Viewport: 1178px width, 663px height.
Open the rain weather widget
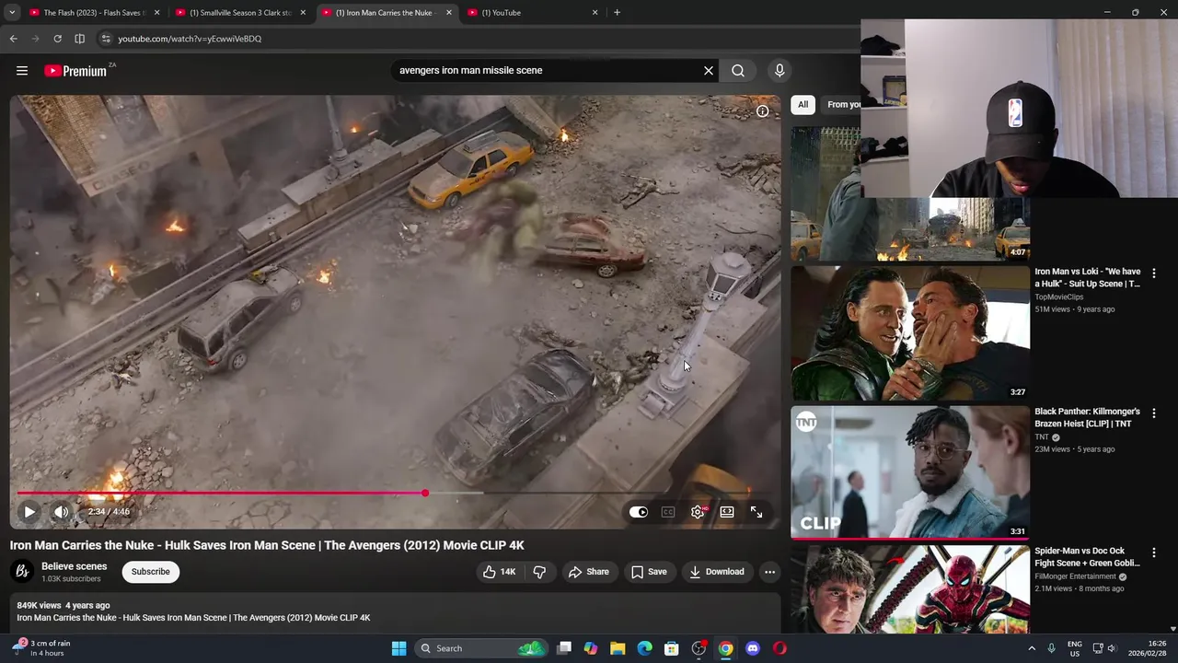42,648
